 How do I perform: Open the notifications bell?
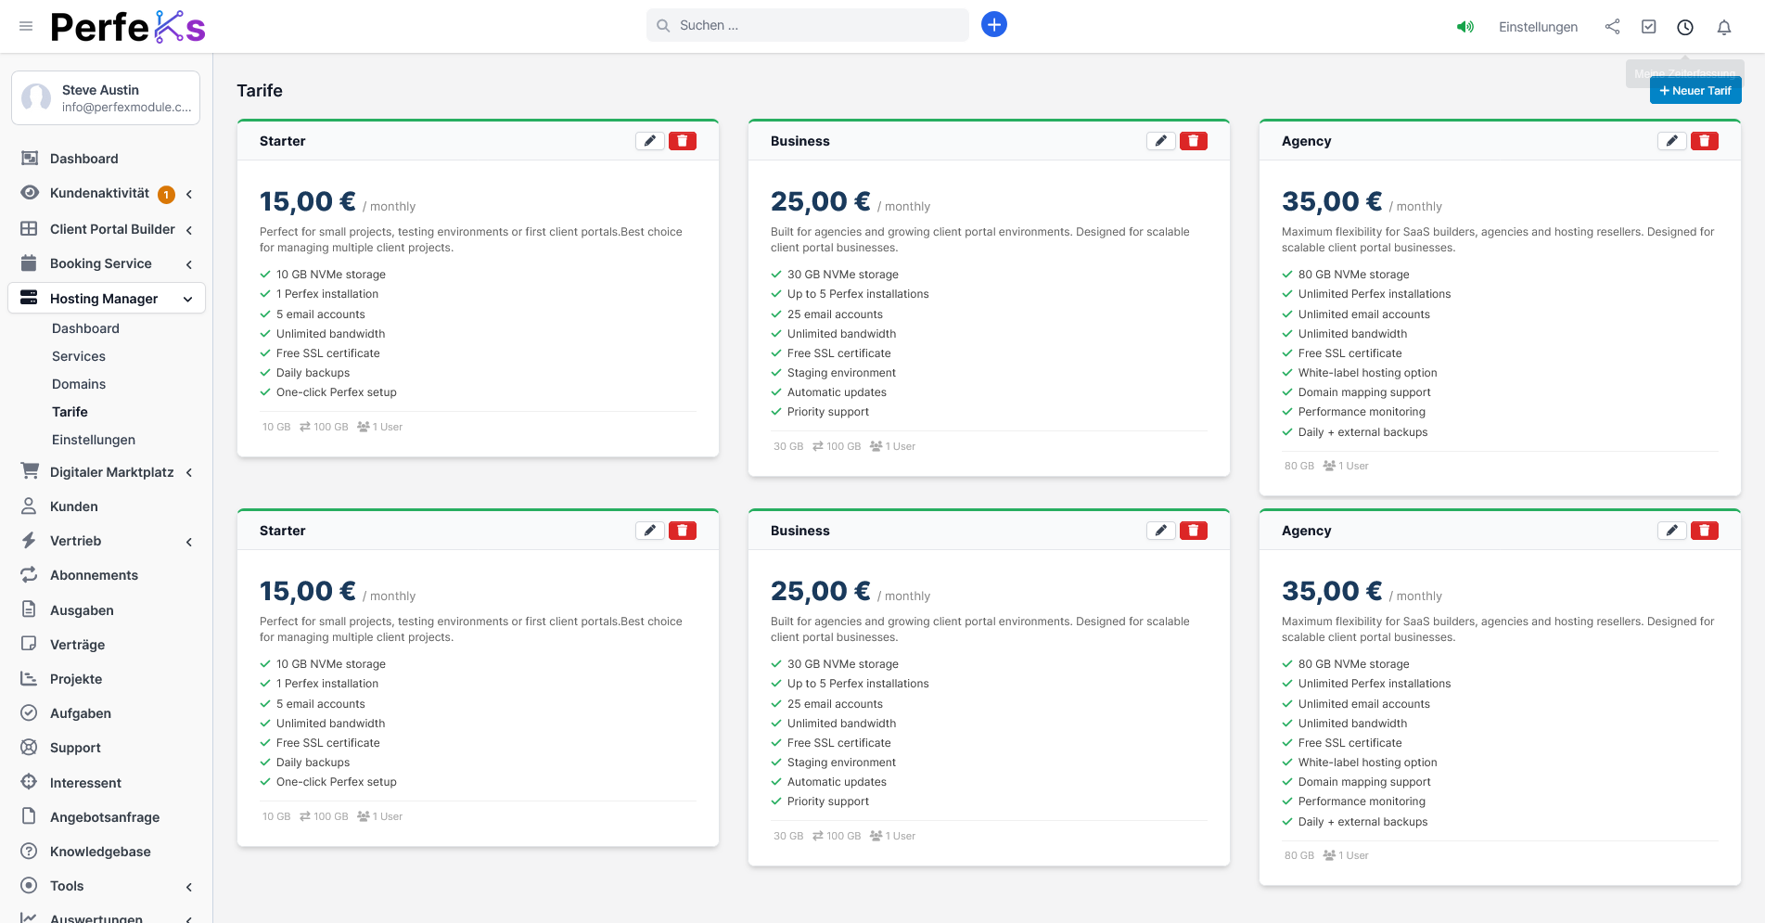tap(1723, 27)
